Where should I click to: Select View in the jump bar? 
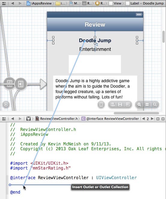[115, 3]
